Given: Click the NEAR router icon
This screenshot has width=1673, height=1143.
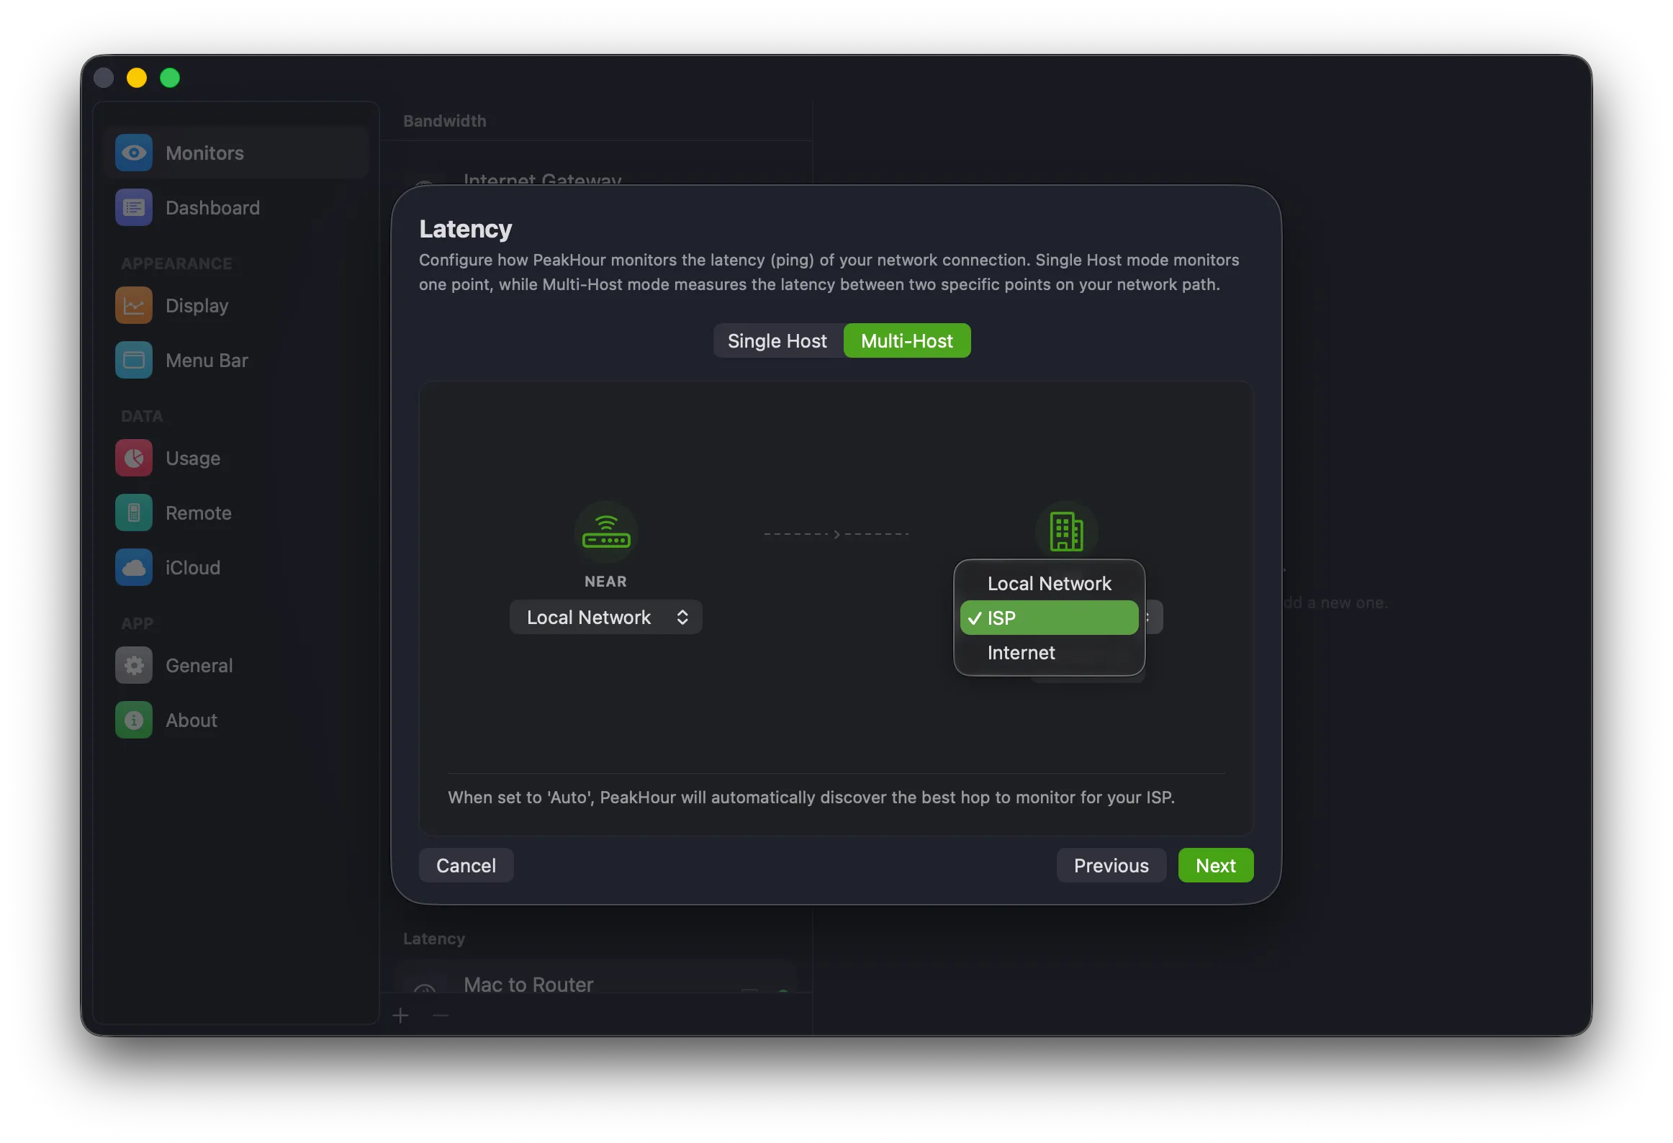Looking at the screenshot, I should click(x=606, y=533).
